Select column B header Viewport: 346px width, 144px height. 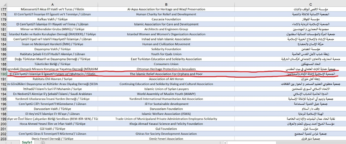click(x=166, y=4)
